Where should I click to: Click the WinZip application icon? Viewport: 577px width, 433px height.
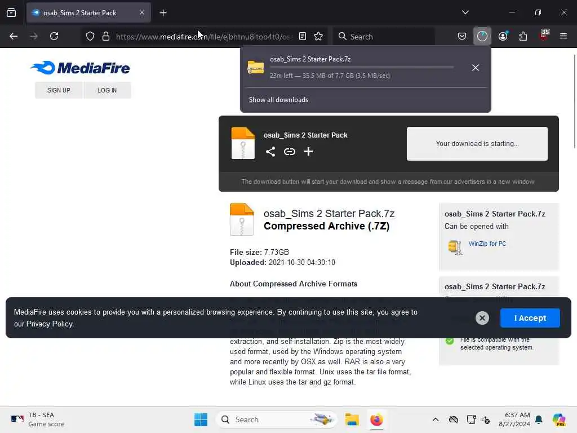point(455,247)
